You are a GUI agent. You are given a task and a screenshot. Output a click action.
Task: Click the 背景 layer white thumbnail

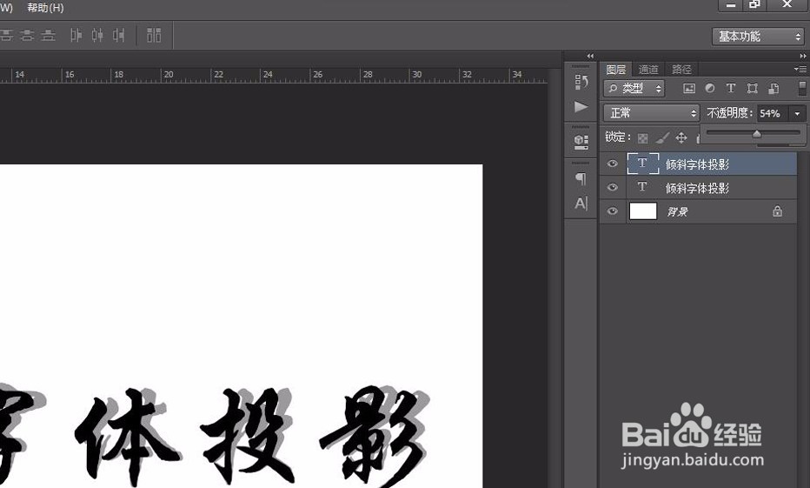tap(643, 211)
